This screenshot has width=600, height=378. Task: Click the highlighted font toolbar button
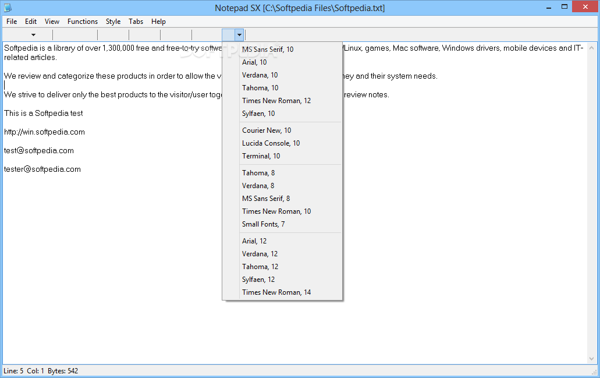pos(229,35)
